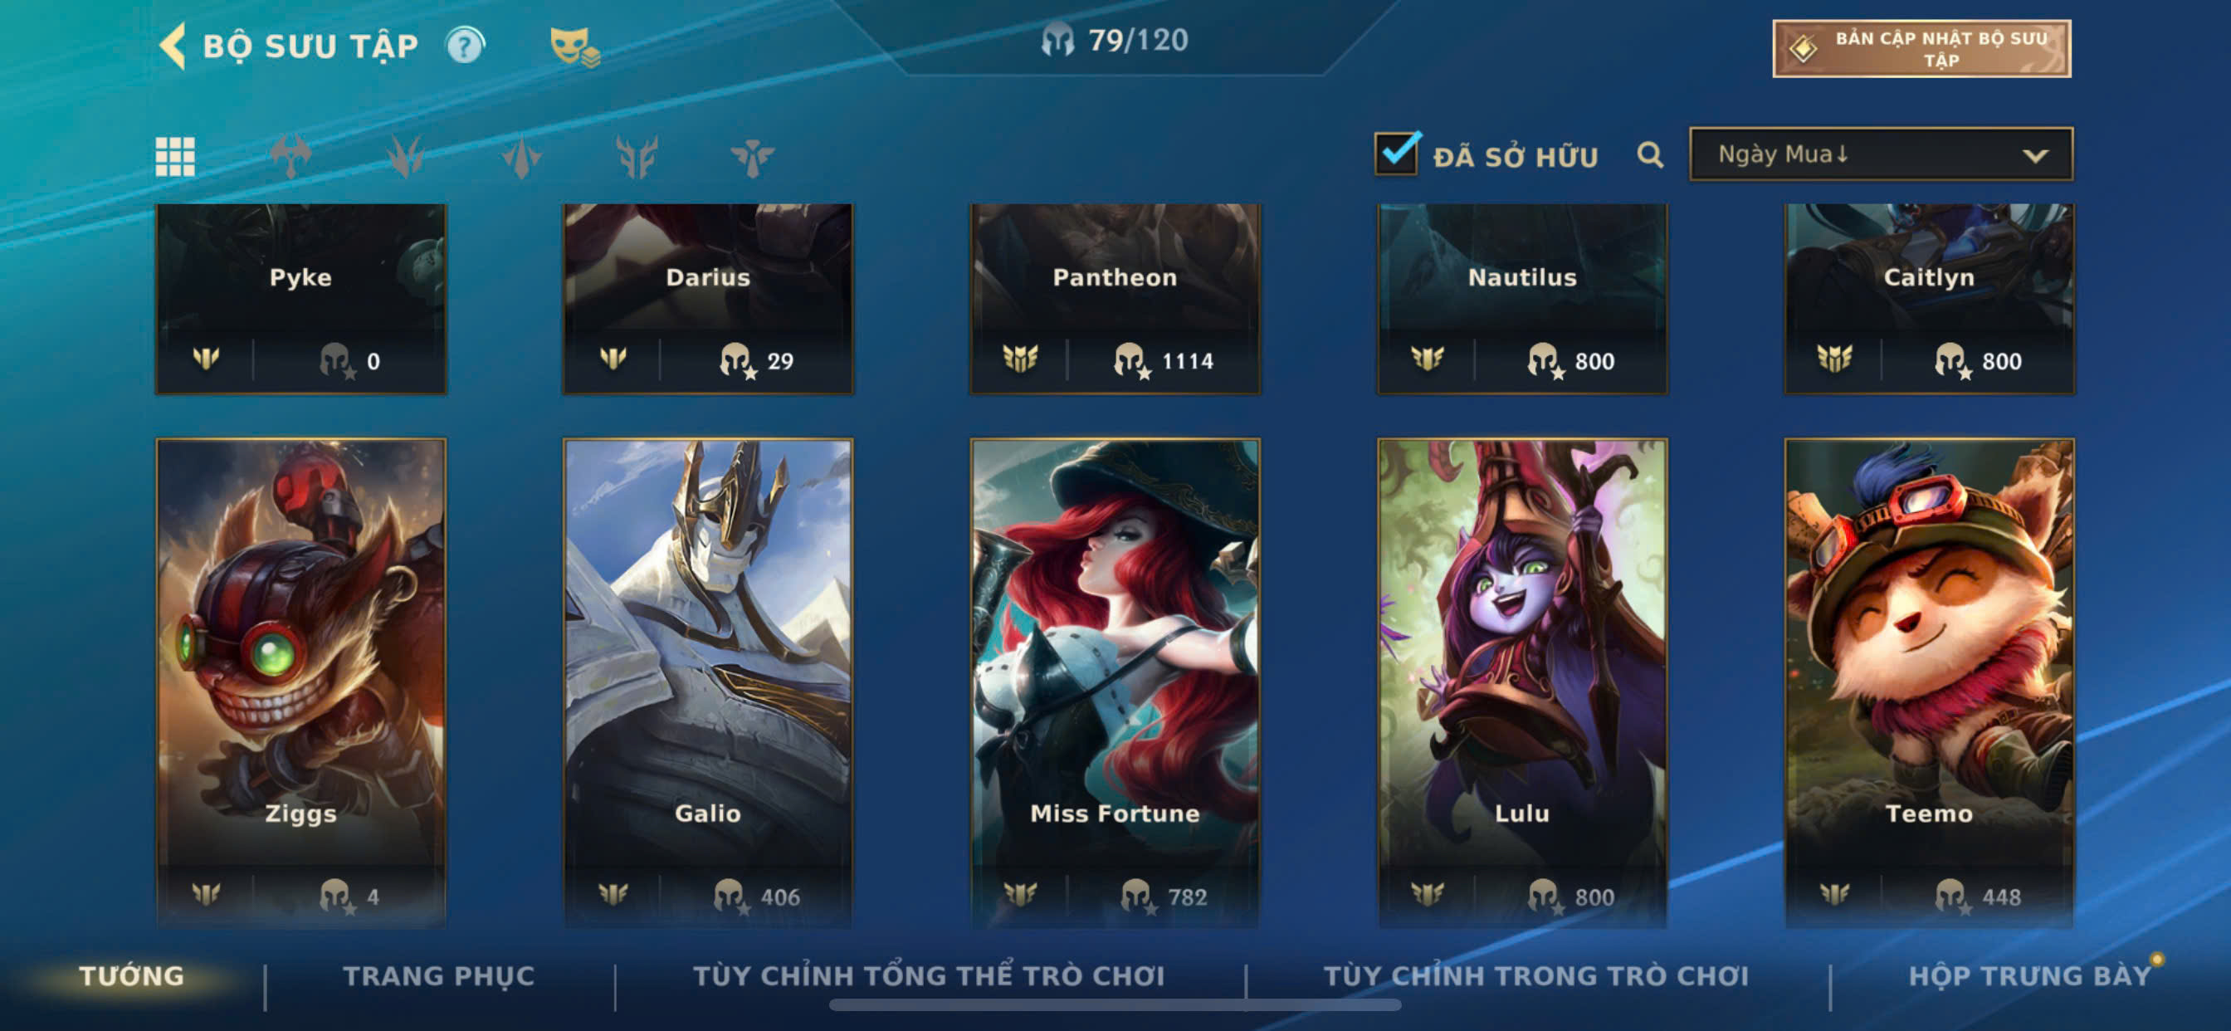2231x1031 pixels.
Task: Click the search magnifier icon
Action: 1650,155
